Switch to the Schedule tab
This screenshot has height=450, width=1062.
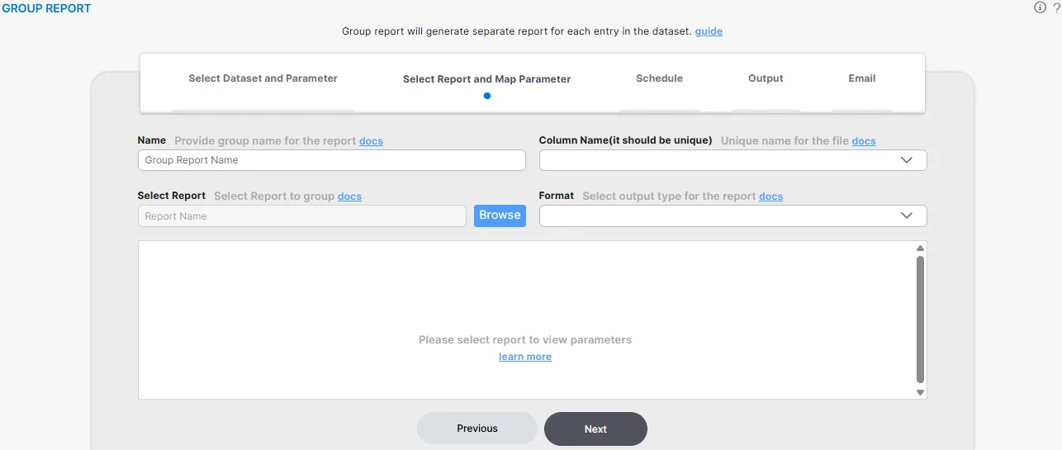coord(659,78)
